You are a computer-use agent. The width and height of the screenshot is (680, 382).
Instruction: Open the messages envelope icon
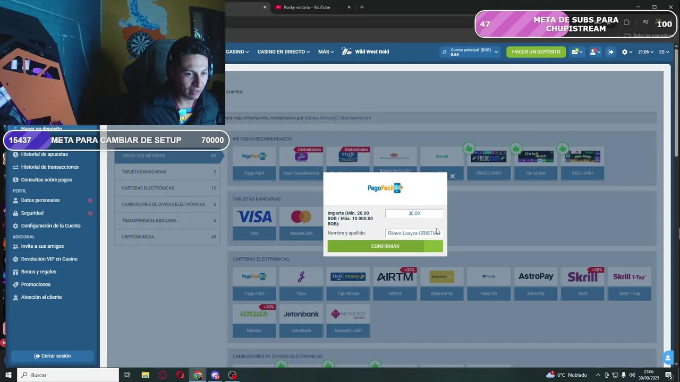[x=576, y=51]
